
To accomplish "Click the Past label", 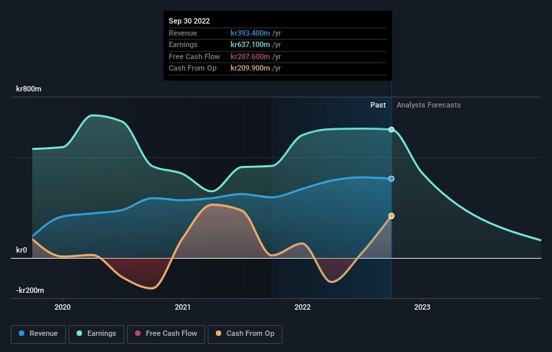I will pos(378,105).
